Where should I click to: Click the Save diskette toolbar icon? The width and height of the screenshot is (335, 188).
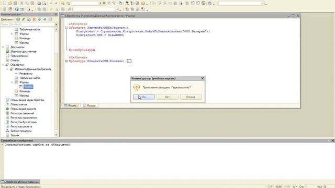[x=15, y=3]
